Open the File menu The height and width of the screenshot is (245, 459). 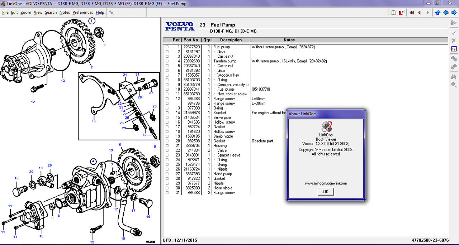pyautogui.click(x=5, y=12)
